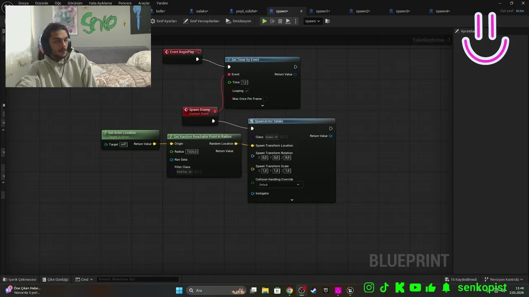This screenshot has width=529, height=297.
Task: Click the find debug object icon beside spawn dropdown
Action: (327, 21)
